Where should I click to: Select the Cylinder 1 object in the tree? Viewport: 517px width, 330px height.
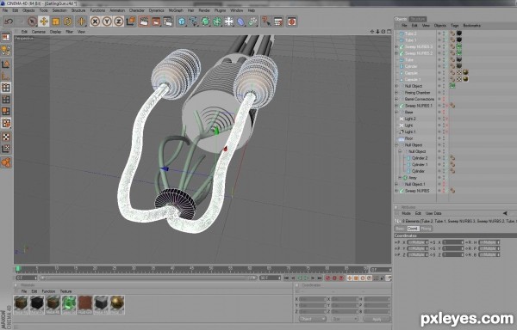(x=420, y=164)
